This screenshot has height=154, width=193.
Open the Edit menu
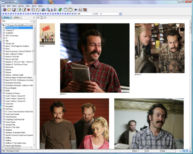point(9,6)
